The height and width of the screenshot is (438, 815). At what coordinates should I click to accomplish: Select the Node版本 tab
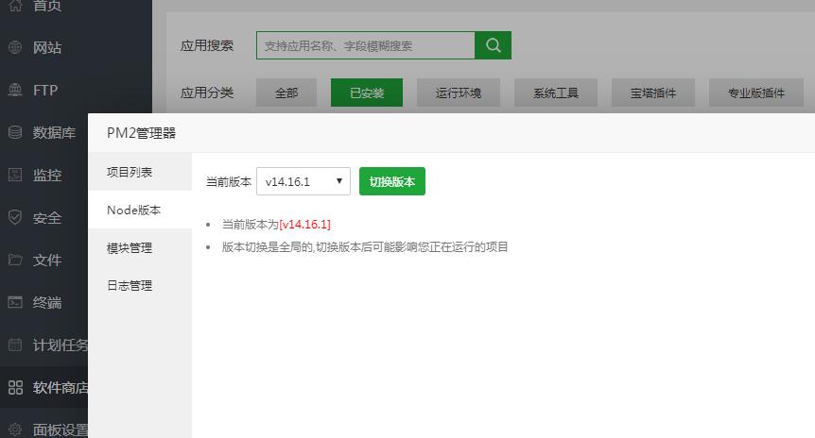click(x=133, y=211)
